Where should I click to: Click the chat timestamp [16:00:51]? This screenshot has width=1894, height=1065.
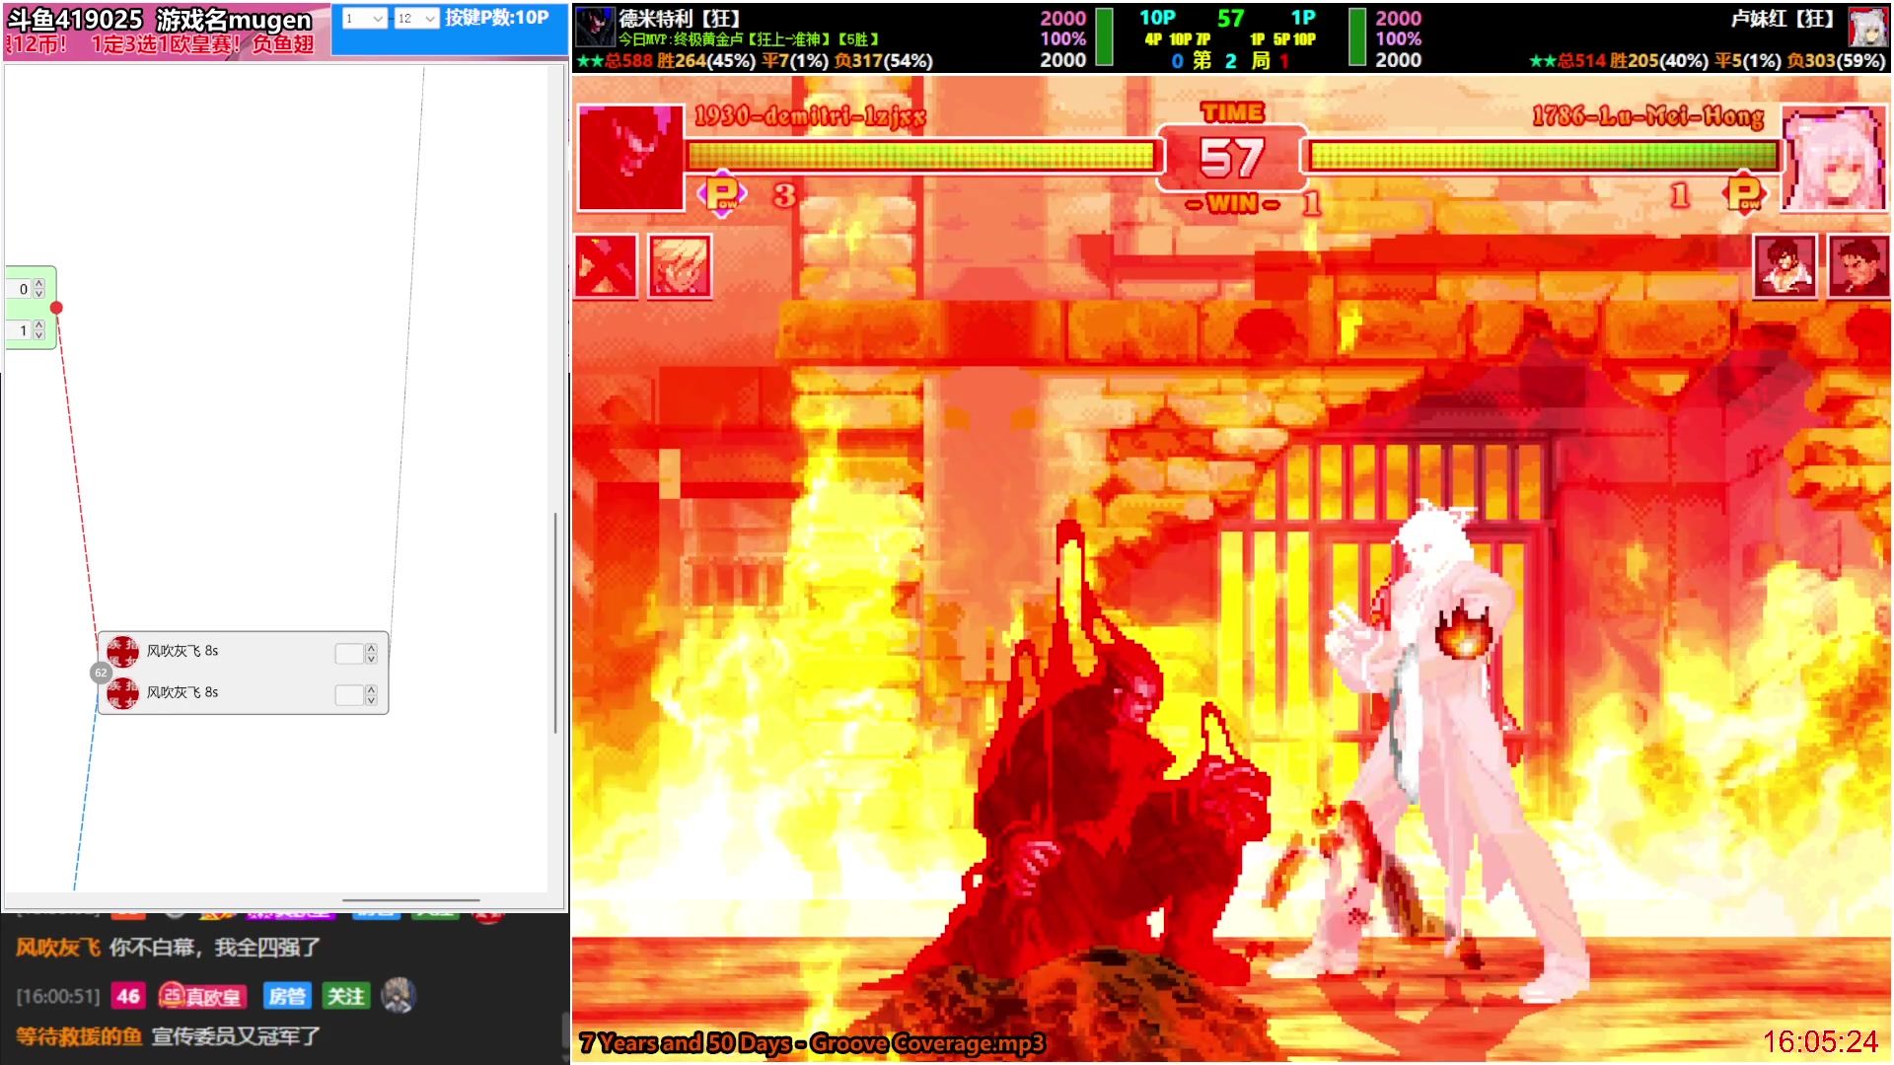[58, 997]
